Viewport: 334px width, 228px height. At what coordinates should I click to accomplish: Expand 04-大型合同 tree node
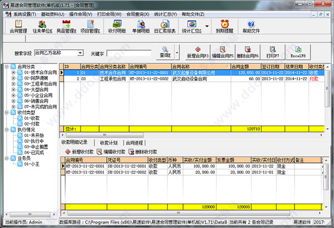tap(13, 90)
